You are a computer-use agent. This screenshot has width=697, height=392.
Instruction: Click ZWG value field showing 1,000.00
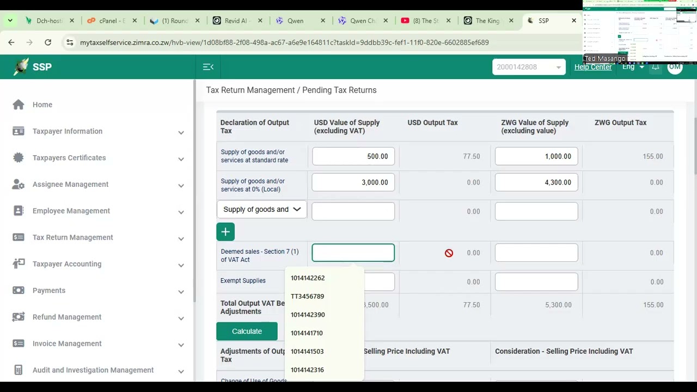[536, 156]
